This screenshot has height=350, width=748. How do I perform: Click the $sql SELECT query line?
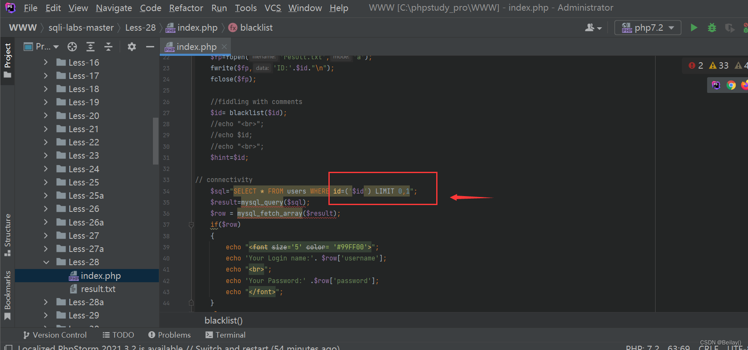tap(314, 191)
